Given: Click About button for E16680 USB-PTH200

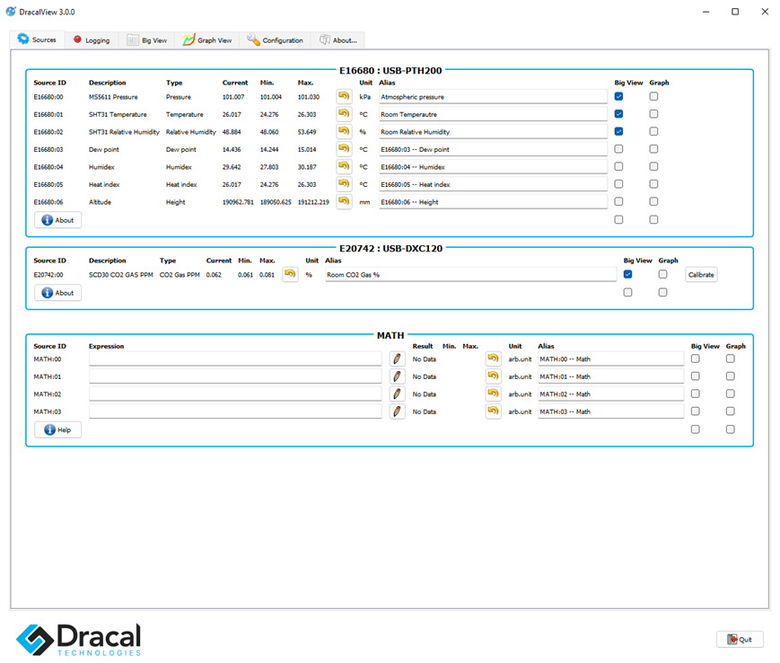Looking at the screenshot, I should (57, 220).
